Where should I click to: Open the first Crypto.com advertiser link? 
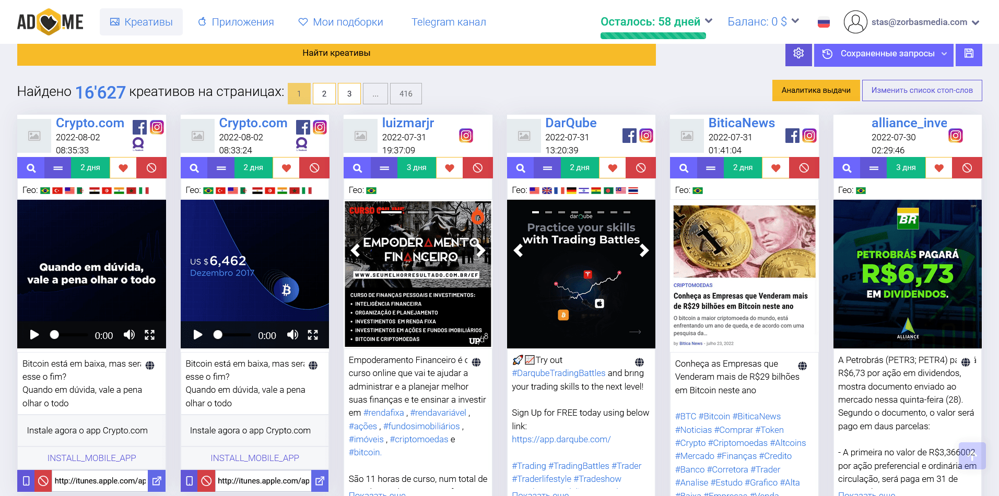90,123
